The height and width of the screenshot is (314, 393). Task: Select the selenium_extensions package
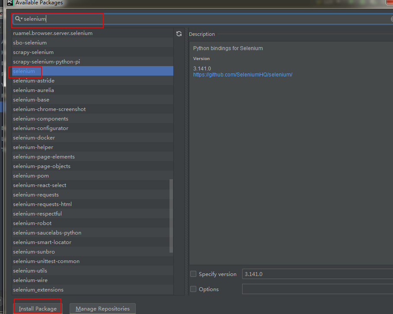tap(93, 290)
